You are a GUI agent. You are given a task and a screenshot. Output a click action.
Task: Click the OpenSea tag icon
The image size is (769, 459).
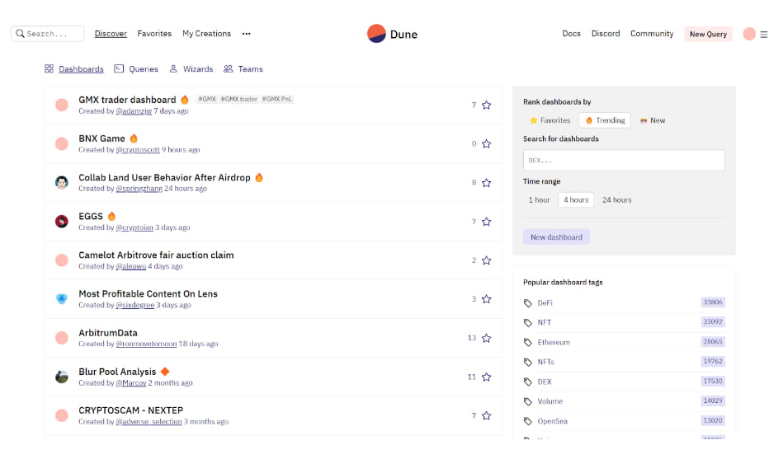[528, 421]
